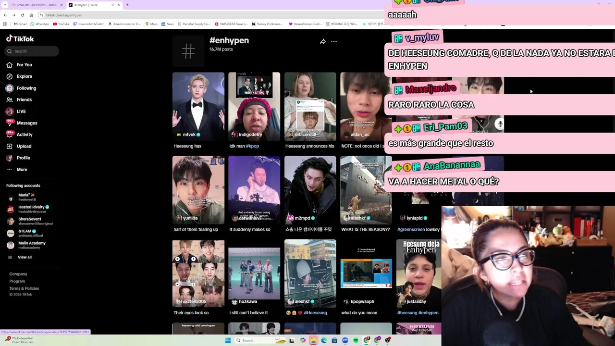Open the YouTube bookmark
Viewport: 615px width, 346px height.
pos(61,24)
